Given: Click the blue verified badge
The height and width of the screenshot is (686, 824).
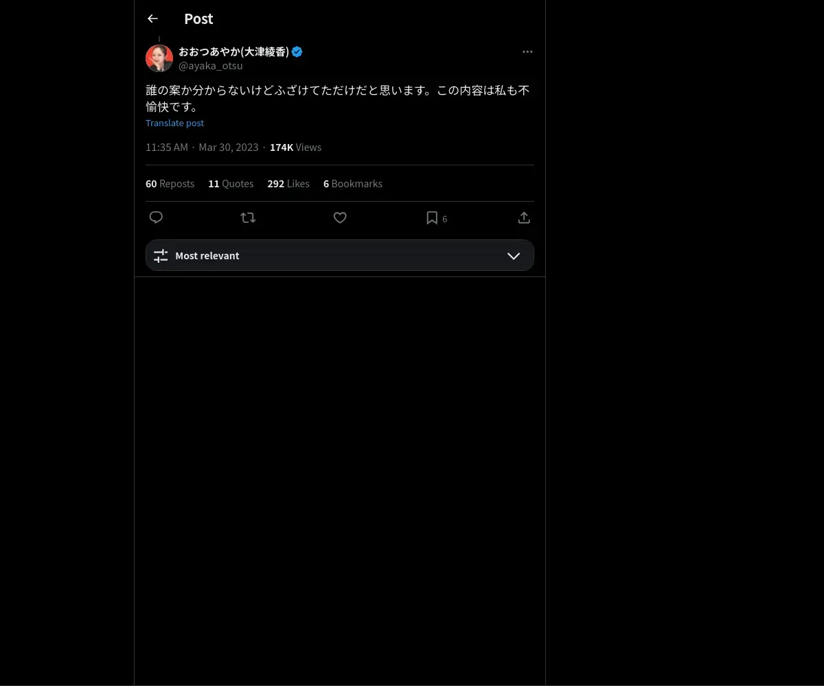Looking at the screenshot, I should tap(297, 51).
